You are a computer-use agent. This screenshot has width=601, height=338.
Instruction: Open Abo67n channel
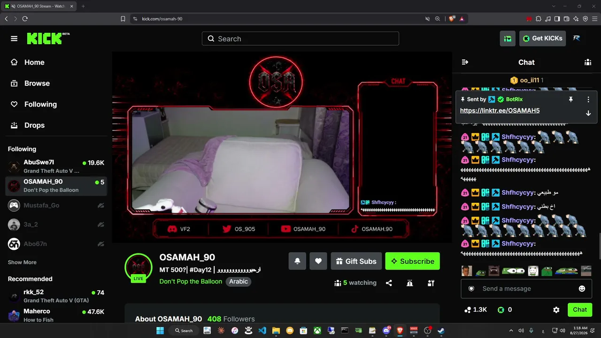56,244
